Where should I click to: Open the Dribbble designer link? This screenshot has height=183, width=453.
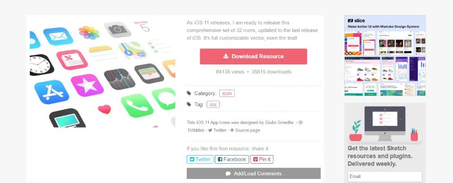click(196, 130)
